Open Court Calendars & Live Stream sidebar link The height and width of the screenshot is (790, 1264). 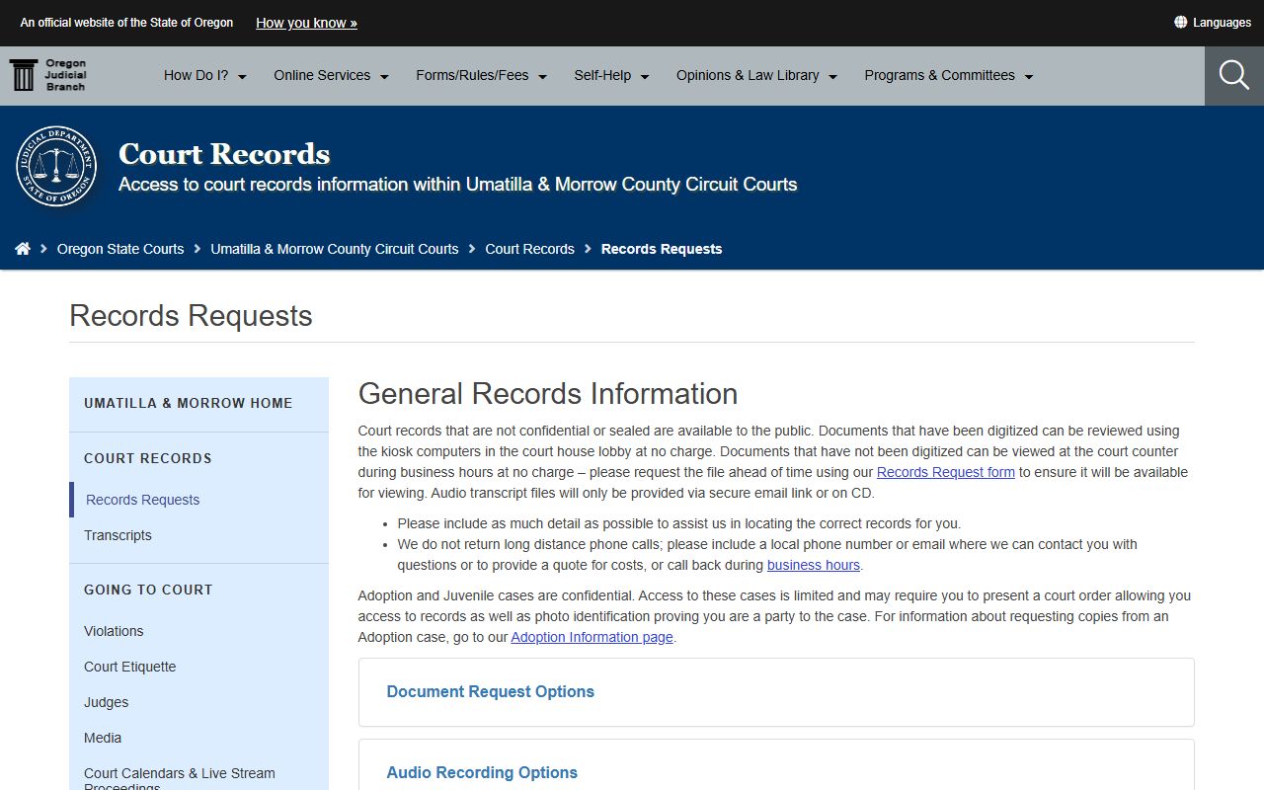tap(180, 779)
